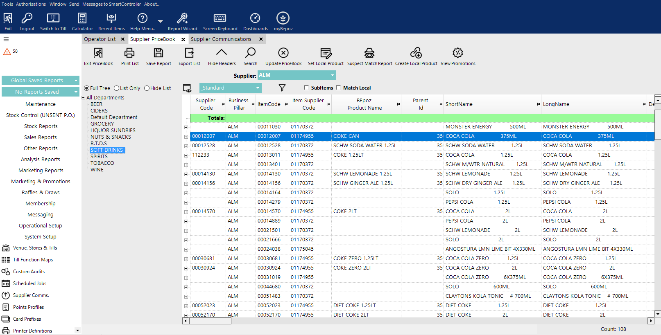The height and width of the screenshot is (335, 661).
Task: Open the Authorisations menu
Action: point(31,4)
